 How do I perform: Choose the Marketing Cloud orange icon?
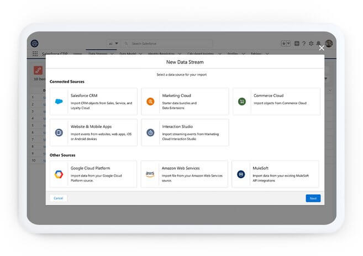point(150,102)
